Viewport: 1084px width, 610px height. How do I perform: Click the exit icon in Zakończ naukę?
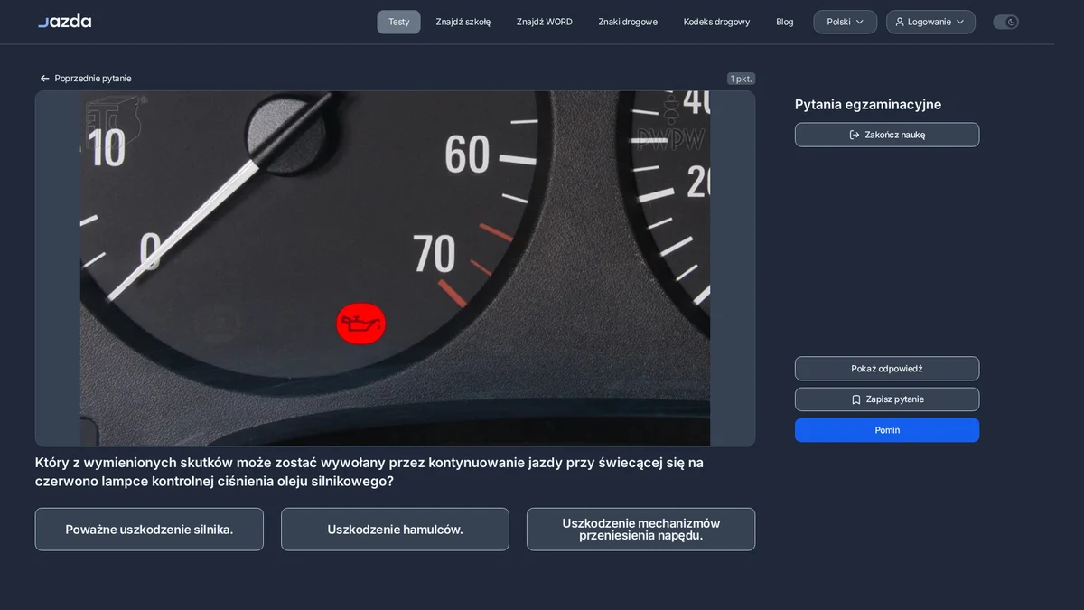[855, 135]
